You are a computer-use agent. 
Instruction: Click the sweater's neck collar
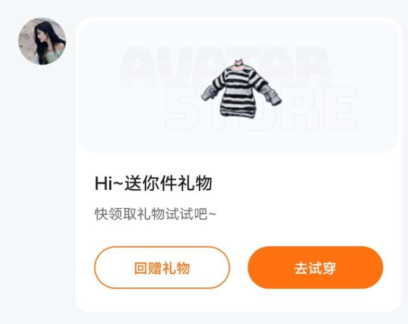(x=239, y=64)
